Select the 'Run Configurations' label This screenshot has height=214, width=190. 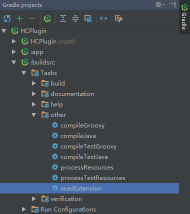click(x=68, y=209)
